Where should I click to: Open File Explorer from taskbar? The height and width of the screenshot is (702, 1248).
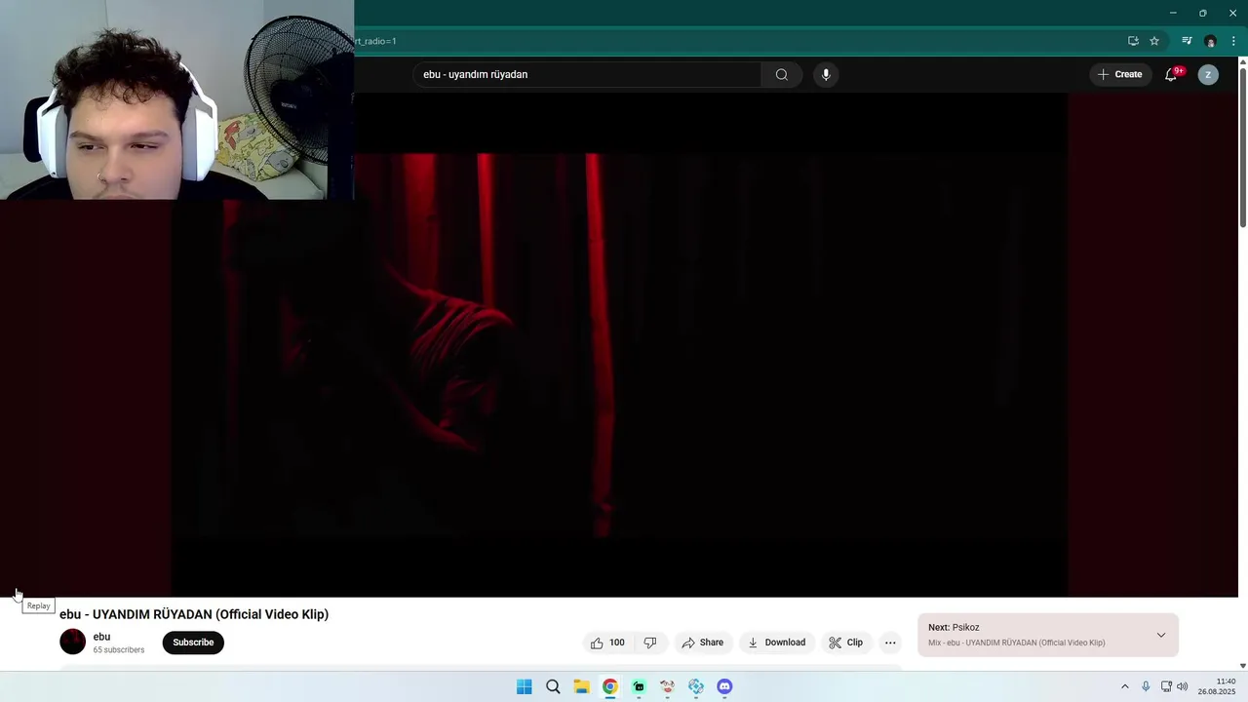[x=581, y=686]
